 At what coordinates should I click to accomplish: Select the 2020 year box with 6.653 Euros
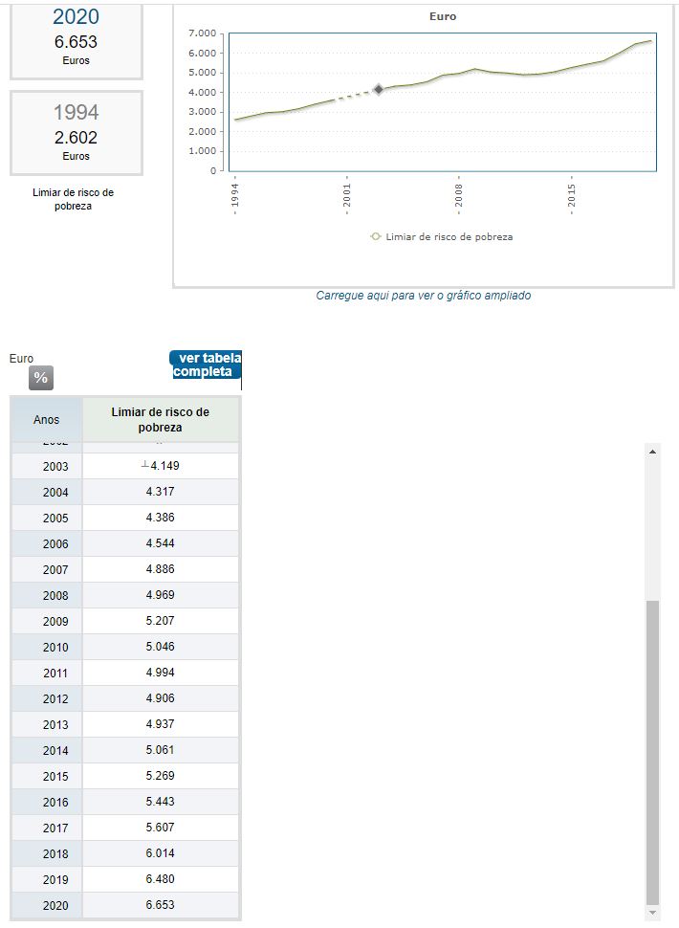pyautogui.click(x=77, y=40)
